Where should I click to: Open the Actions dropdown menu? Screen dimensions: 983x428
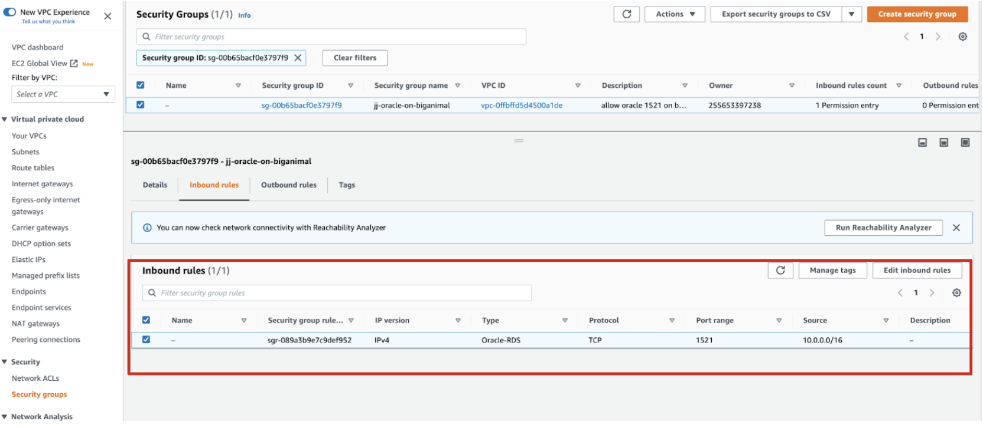pyautogui.click(x=675, y=14)
